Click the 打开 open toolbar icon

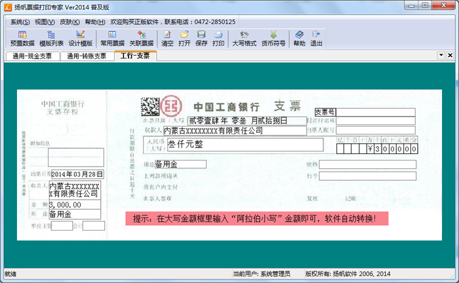[184, 39]
